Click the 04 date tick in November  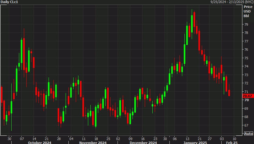(x=71, y=139)
